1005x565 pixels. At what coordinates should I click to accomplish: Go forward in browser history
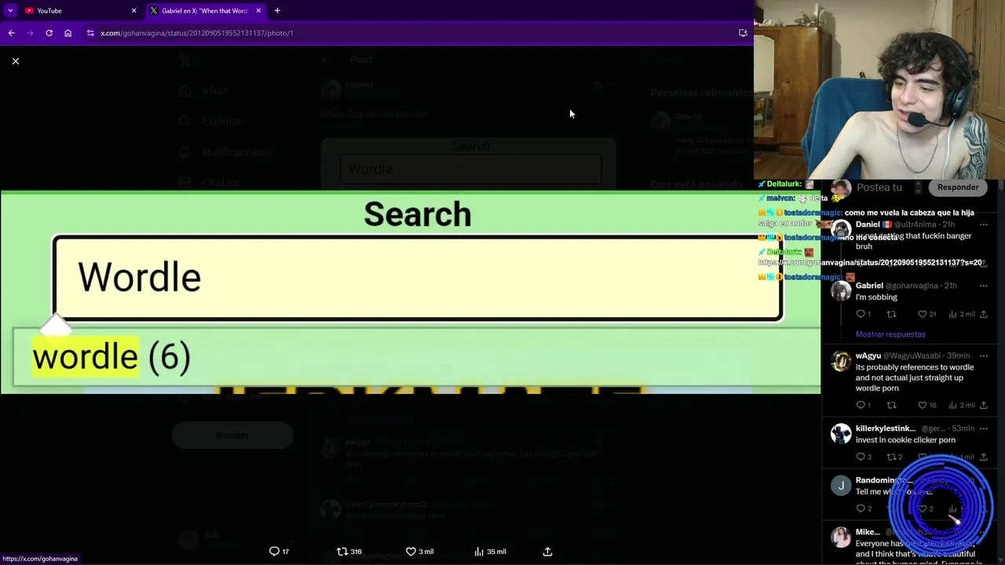[30, 33]
